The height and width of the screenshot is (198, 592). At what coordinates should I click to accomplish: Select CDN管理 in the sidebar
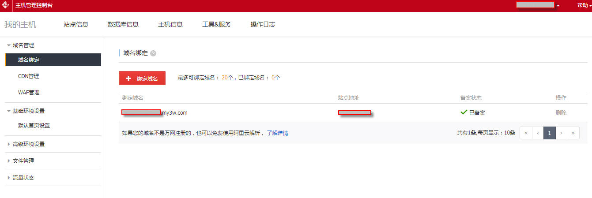click(x=28, y=76)
